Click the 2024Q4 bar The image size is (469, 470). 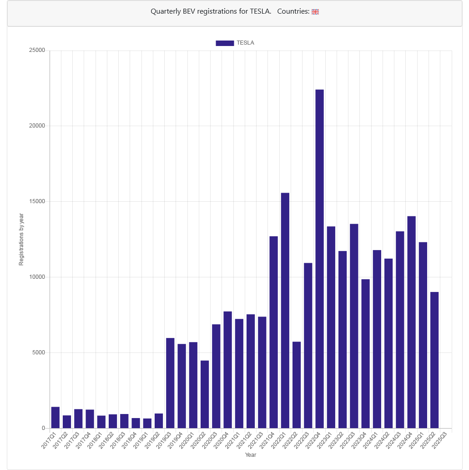point(412,322)
